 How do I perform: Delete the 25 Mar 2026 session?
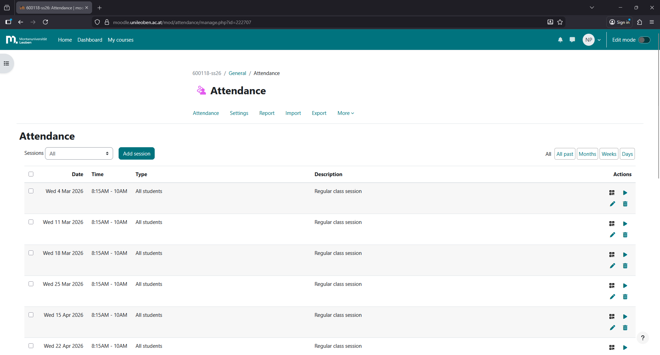[x=625, y=297]
